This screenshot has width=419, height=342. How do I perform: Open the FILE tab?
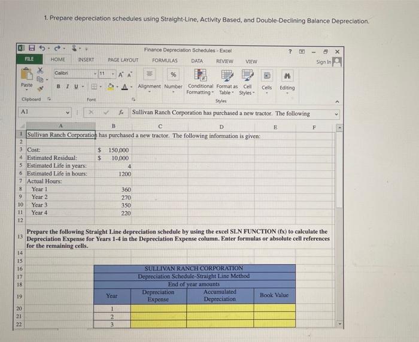click(29, 59)
